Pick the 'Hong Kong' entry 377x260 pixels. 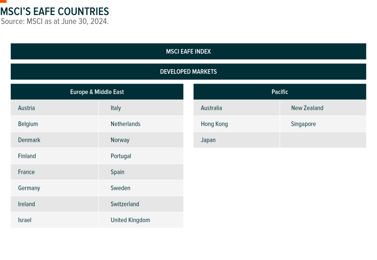coord(237,124)
